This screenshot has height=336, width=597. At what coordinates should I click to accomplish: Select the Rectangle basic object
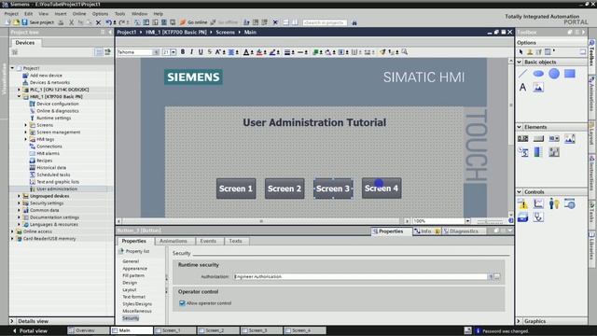click(x=570, y=74)
